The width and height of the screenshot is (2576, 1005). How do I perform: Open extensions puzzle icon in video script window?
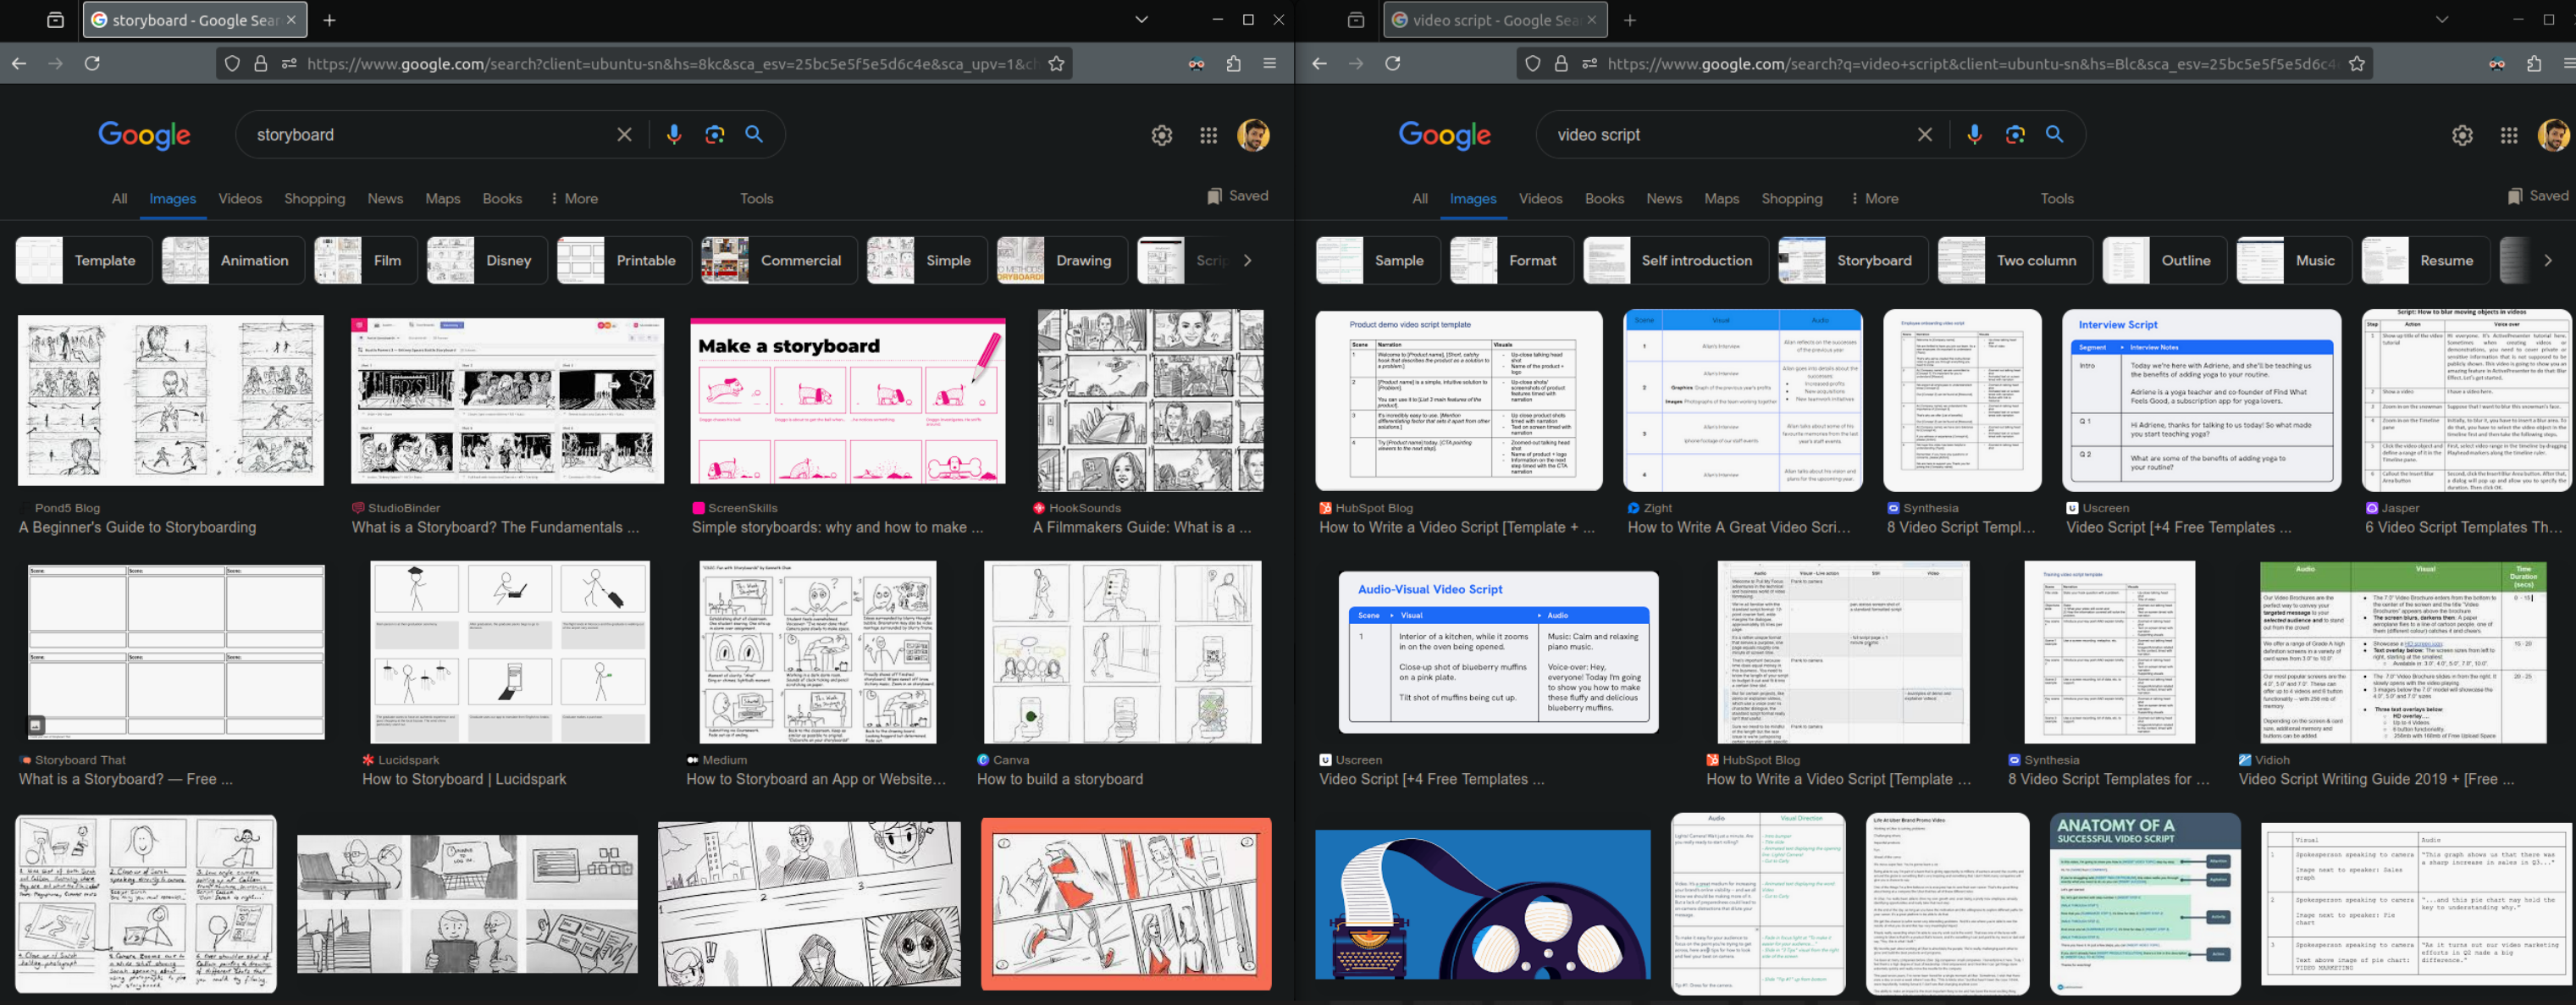pyautogui.click(x=2534, y=63)
